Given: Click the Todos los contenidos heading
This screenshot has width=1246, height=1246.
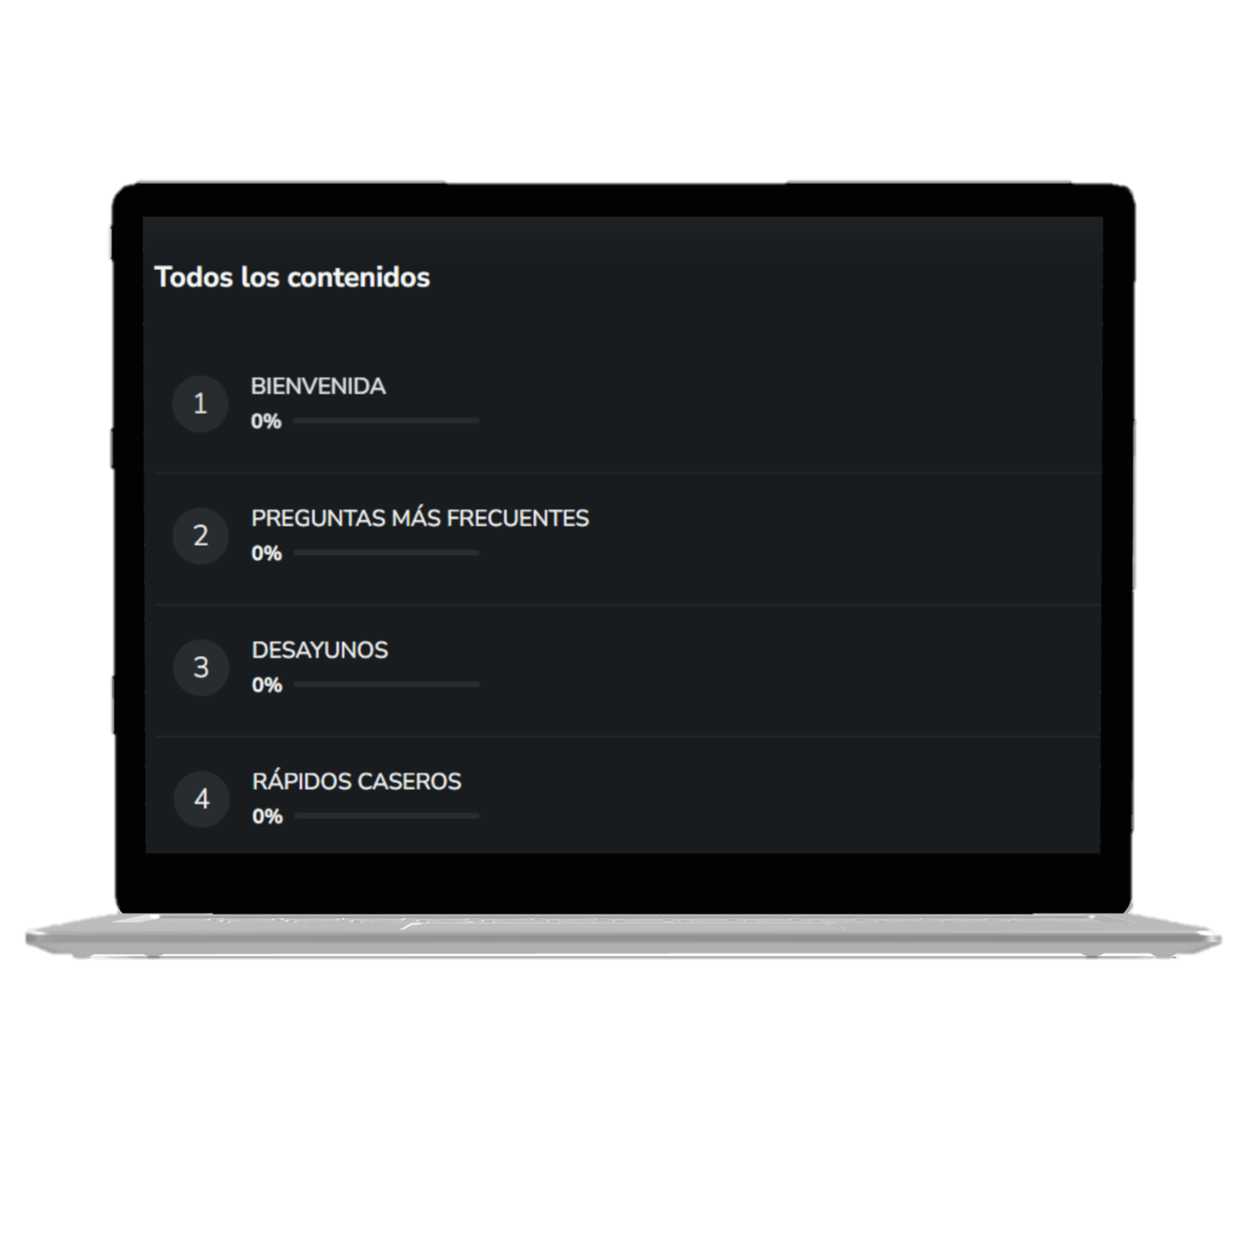Looking at the screenshot, I should click(x=292, y=277).
